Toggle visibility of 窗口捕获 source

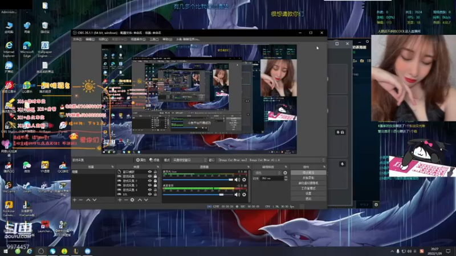(150, 172)
